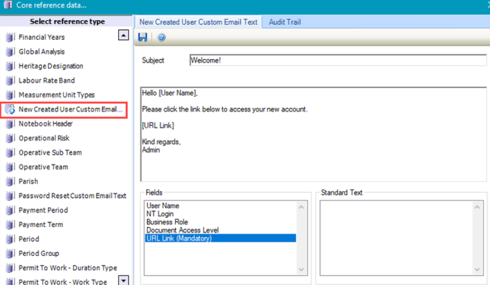490x285 pixels.
Task: Click the icon beside Payment Term
Action: tap(9, 225)
